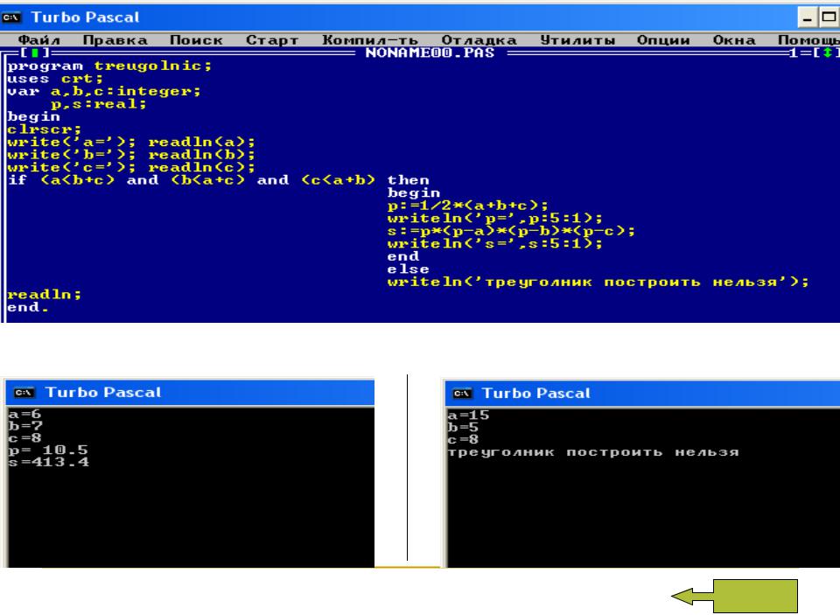Click the 'readln(a);' statement
Screen dimensions: 840x615
(201, 142)
